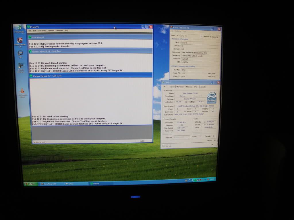This screenshot has width=294, height=220.
Task: Close the Prime95 window
Action: tap(151, 27)
